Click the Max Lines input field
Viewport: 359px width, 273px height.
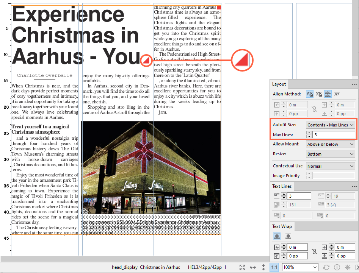tap(334, 135)
